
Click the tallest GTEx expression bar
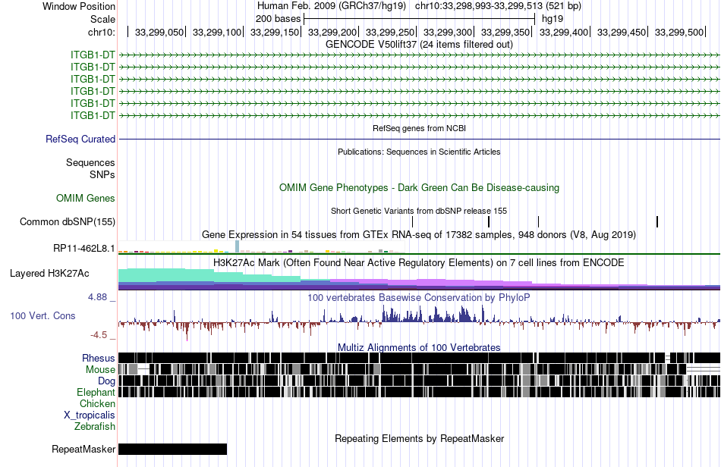[x=238, y=246]
